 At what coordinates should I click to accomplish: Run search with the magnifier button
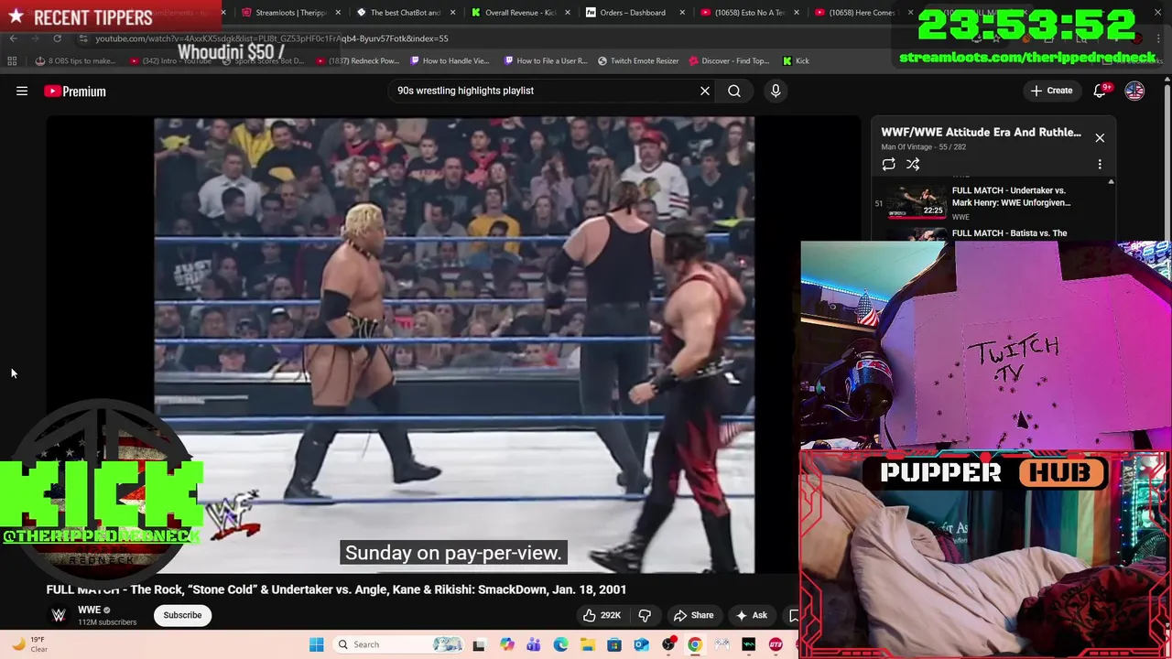pos(734,91)
